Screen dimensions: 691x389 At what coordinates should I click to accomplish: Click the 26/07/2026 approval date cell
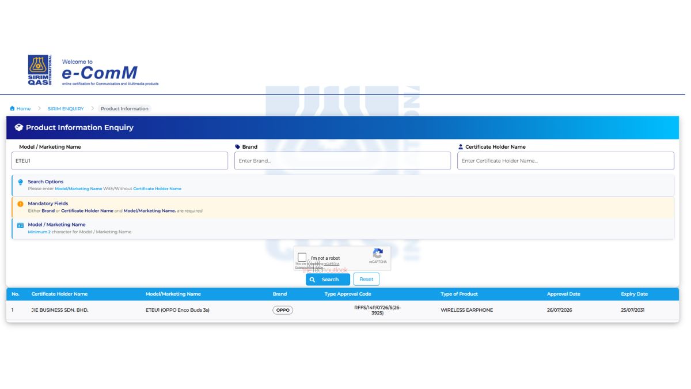pyautogui.click(x=559, y=310)
